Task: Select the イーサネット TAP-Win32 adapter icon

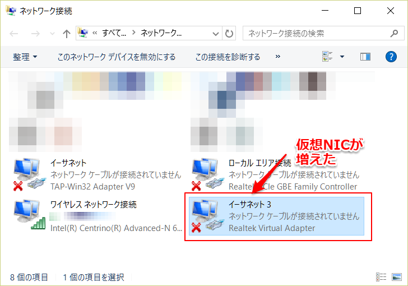Action: tap(29, 174)
